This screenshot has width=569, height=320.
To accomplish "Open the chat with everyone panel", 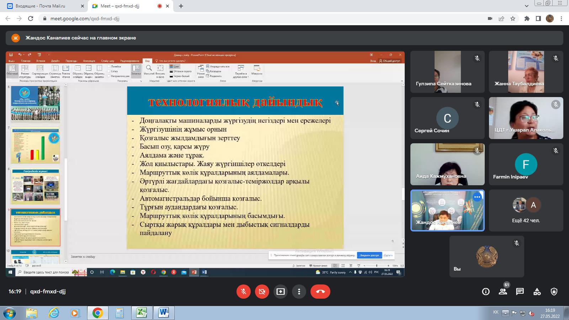I will click(520, 292).
